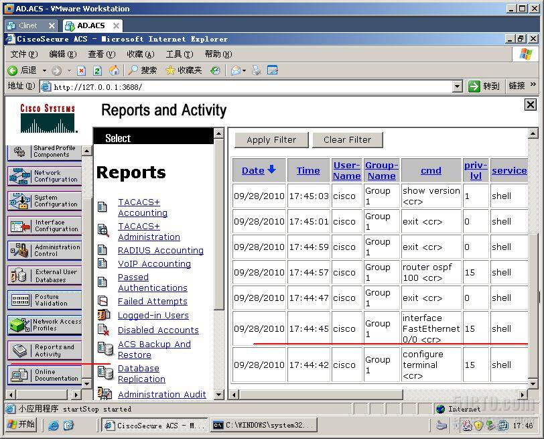Switch to CiscoSecure ACS taskbar button

[155, 425]
